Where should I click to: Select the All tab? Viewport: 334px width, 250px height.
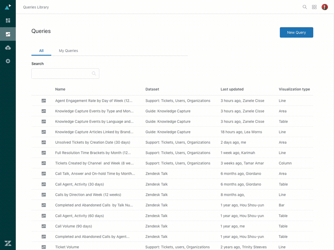[41, 51]
